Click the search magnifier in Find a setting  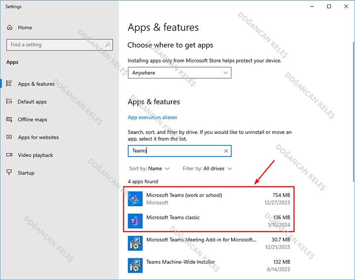coord(108,44)
